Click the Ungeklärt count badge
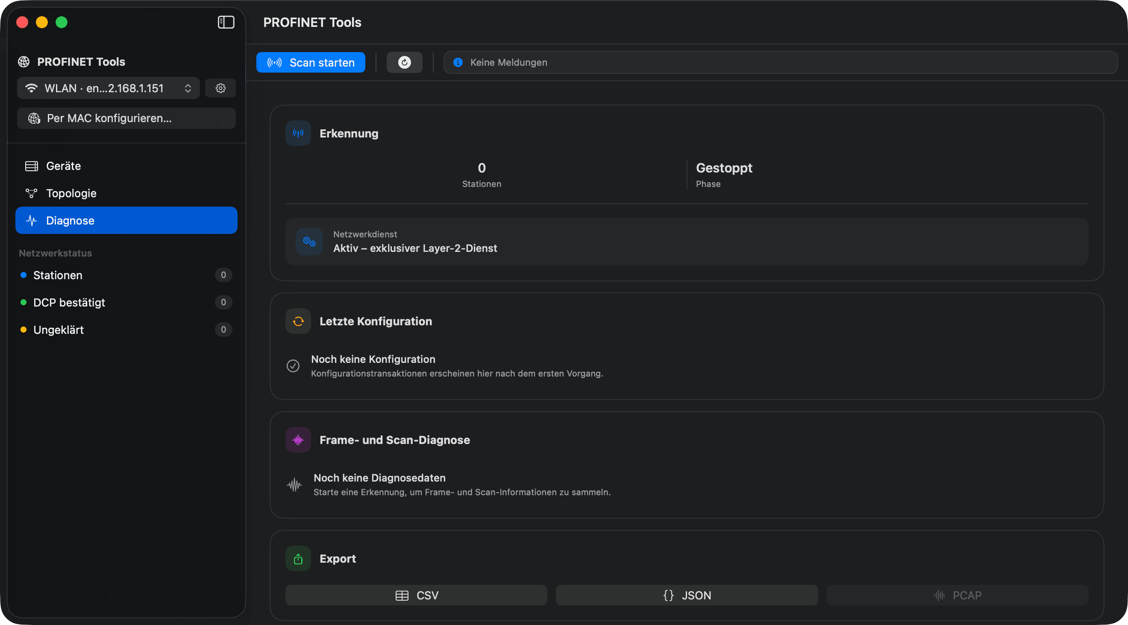1128x625 pixels. coord(223,330)
